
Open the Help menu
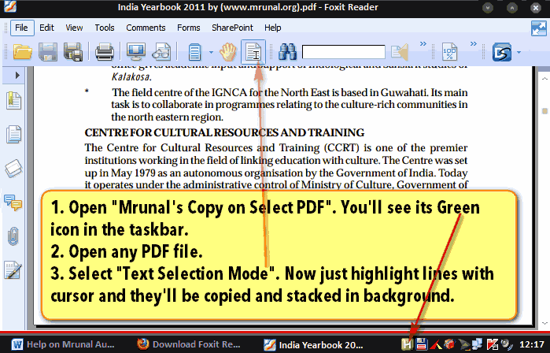[272, 28]
